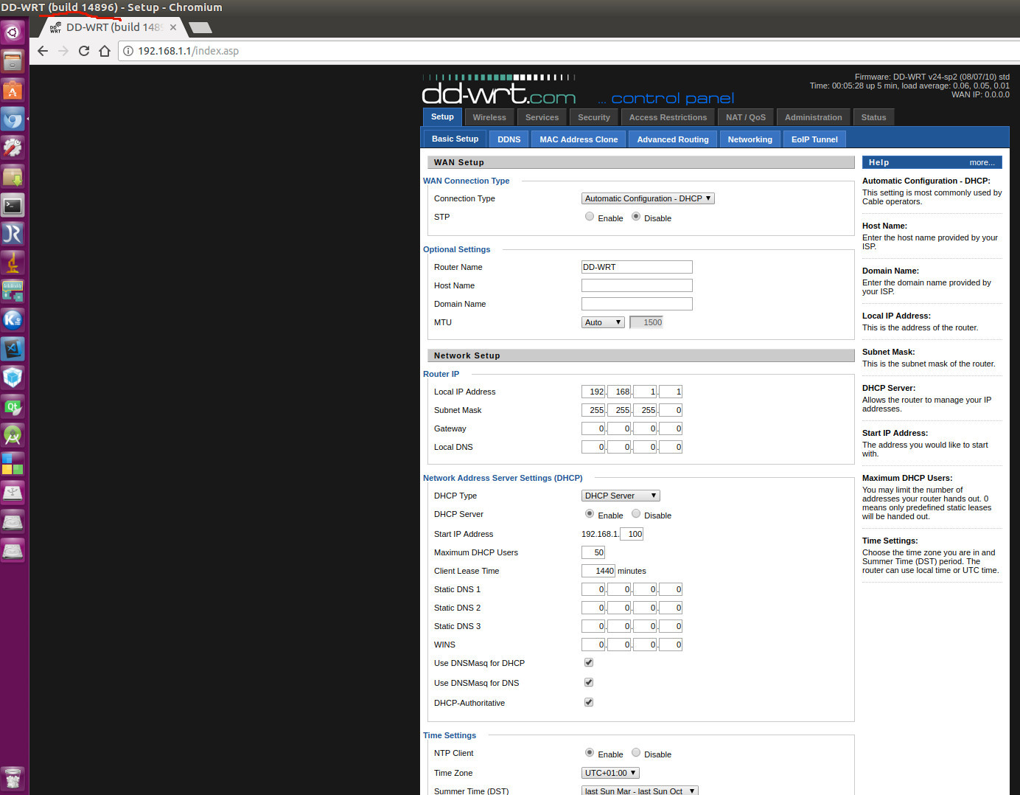Open MAC Address Clone sub-tab
1020x795 pixels.
[x=579, y=139]
